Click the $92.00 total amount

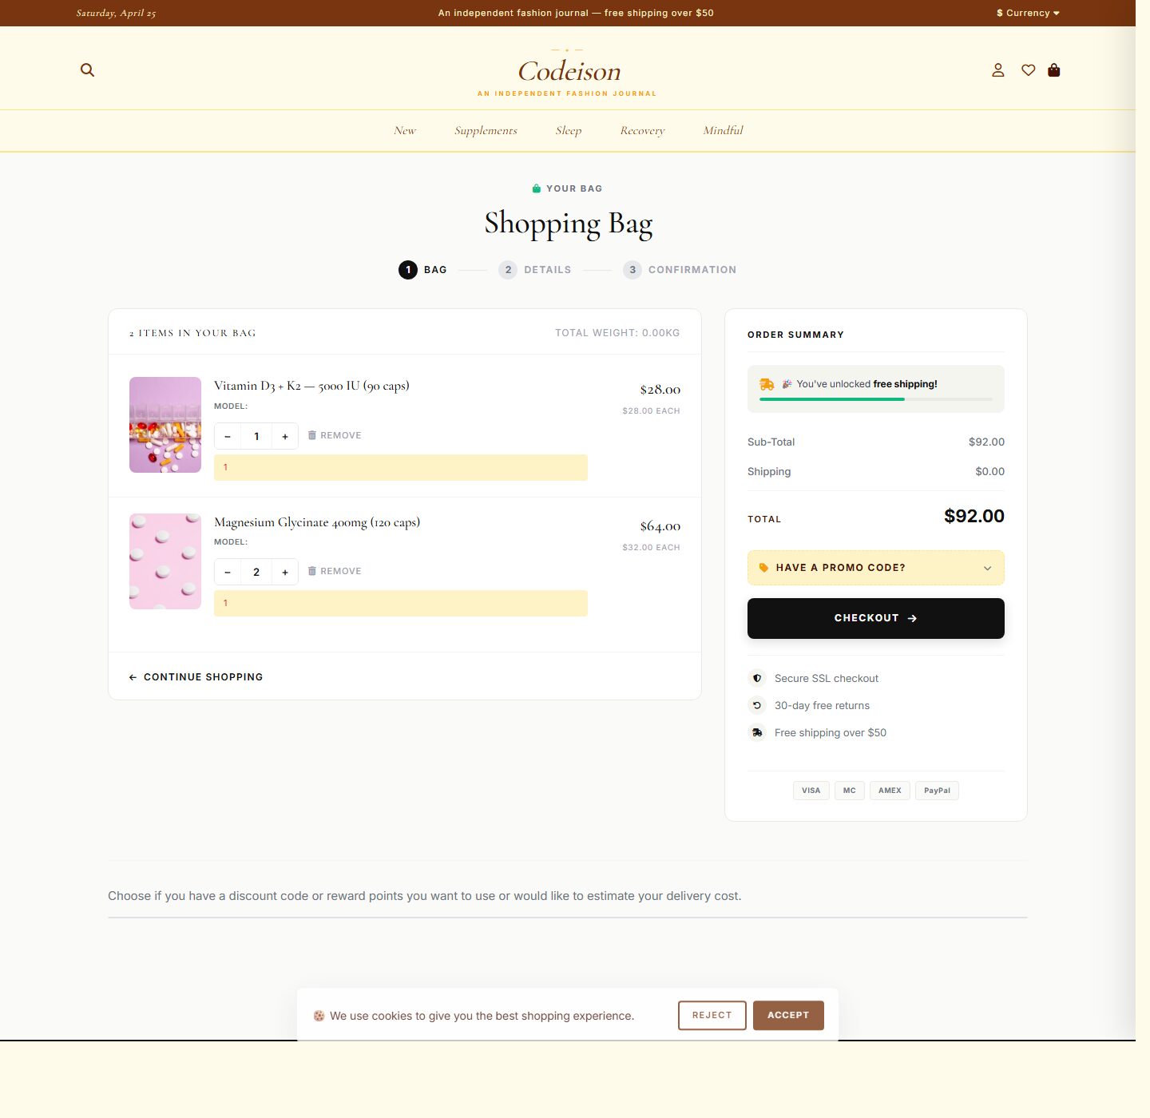pyautogui.click(x=974, y=516)
